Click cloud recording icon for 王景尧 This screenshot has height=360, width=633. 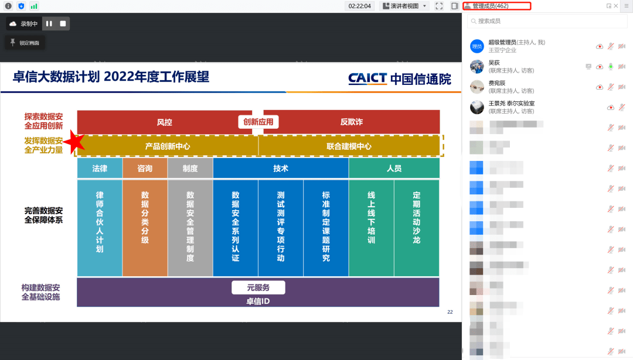pyautogui.click(x=611, y=107)
